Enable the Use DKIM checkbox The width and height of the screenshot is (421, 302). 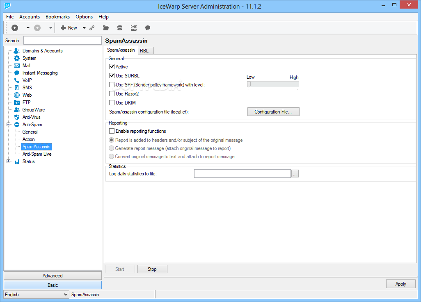click(x=112, y=103)
